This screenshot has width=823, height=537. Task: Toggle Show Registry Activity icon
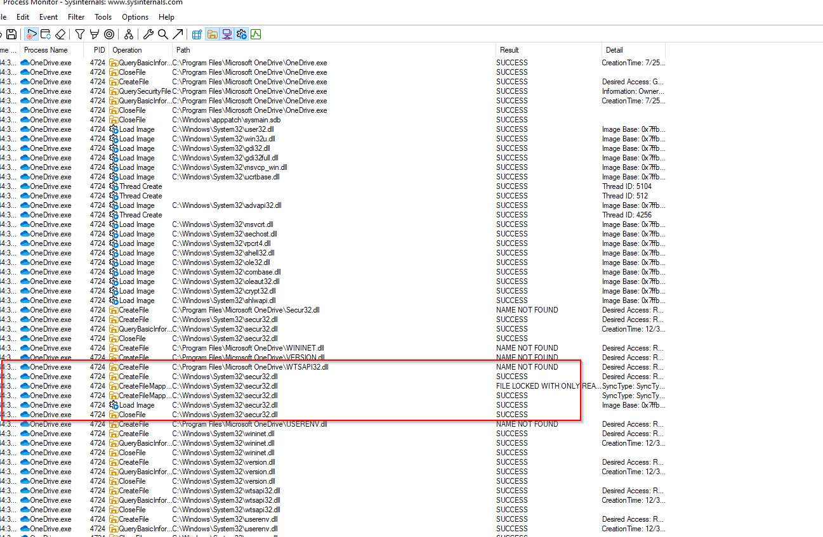click(x=197, y=34)
